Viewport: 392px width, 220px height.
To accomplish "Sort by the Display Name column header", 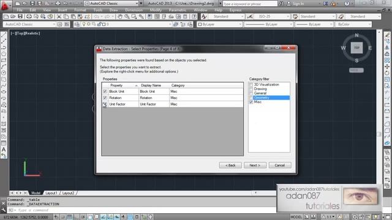I will [x=154, y=86].
